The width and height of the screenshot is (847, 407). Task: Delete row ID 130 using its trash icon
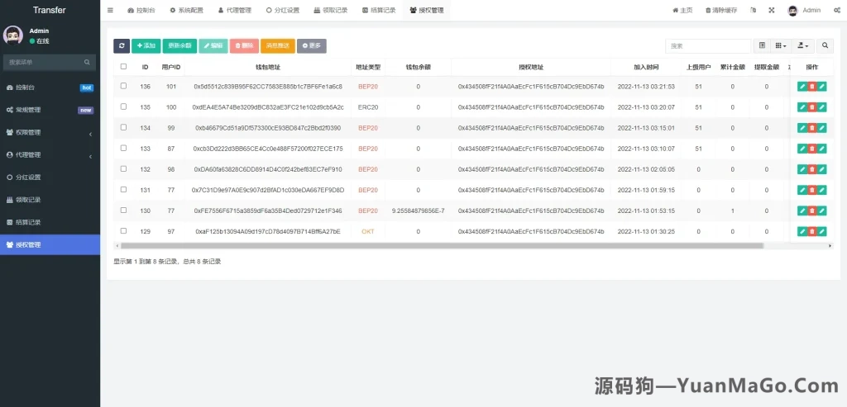(812, 211)
